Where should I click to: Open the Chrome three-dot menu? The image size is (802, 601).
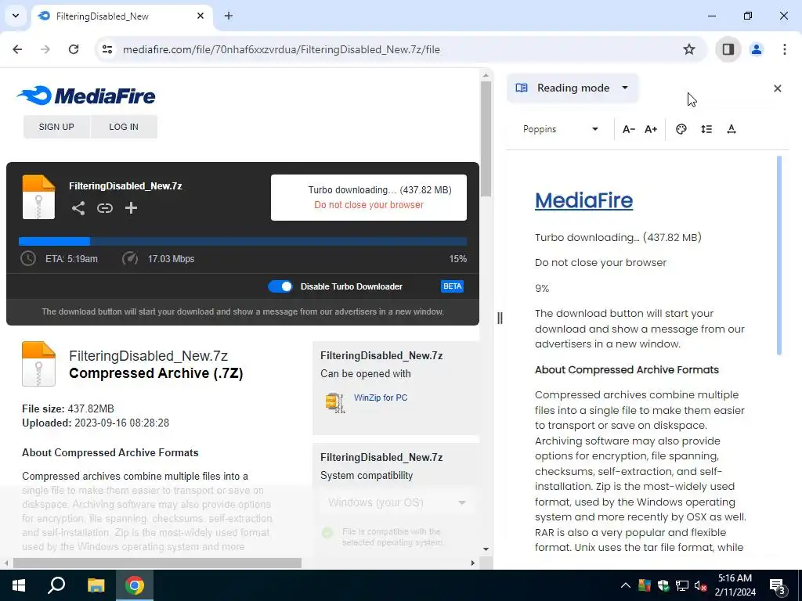pyautogui.click(x=785, y=49)
